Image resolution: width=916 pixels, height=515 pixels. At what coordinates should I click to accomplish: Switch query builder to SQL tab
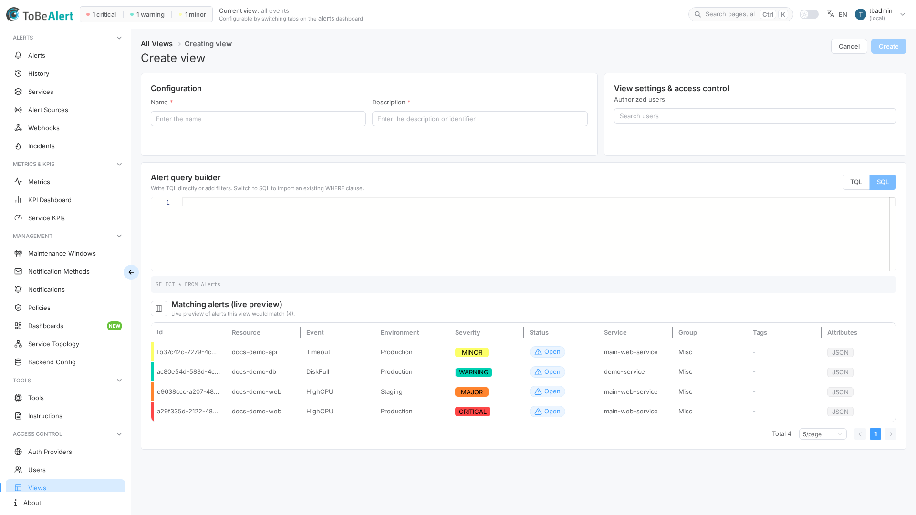pyautogui.click(x=883, y=182)
